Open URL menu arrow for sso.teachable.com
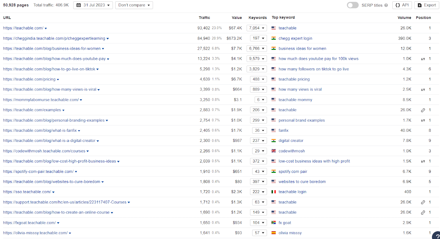This screenshot has width=440, height=239. click(x=53, y=192)
